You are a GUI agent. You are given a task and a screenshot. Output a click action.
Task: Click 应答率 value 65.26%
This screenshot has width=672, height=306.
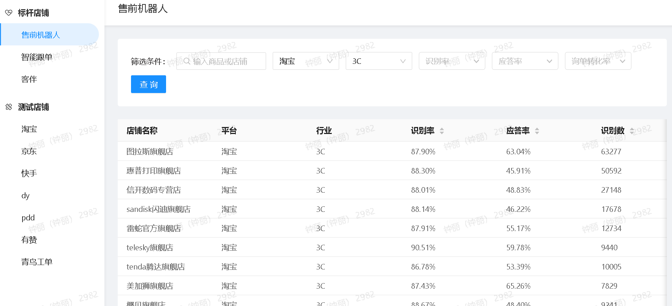(518, 286)
